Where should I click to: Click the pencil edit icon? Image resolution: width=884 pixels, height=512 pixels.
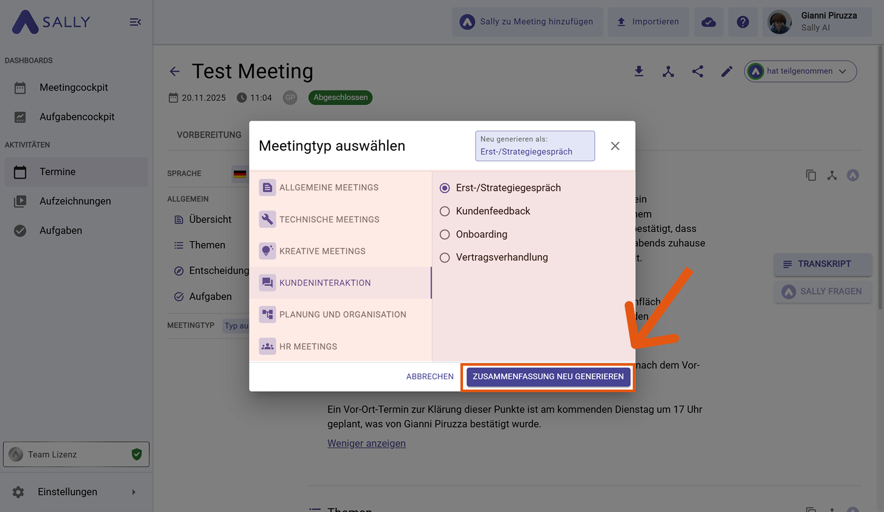[727, 72]
